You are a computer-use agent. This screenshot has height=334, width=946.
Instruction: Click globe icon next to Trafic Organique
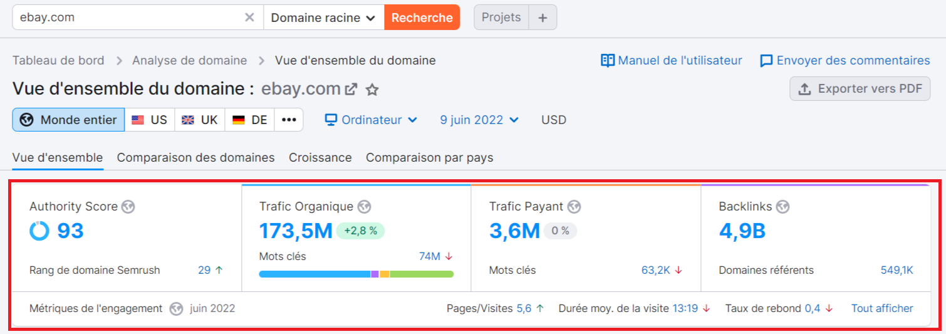point(364,206)
